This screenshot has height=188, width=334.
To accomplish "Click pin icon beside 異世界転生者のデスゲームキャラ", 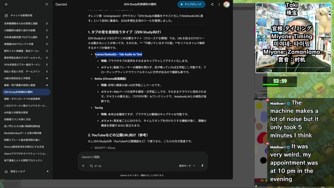I will [x=47, y=58].
